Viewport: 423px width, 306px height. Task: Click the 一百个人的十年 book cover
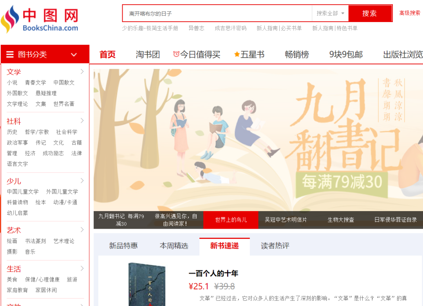click(147, 284)
